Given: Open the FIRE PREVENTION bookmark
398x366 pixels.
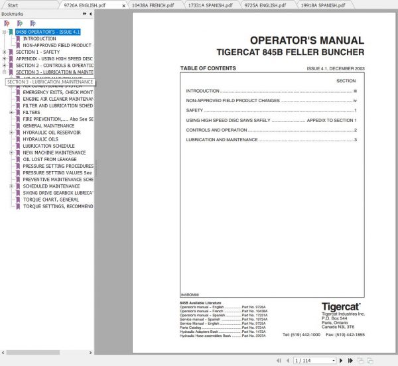Looking at the screenshot, I should coord(58,119).
